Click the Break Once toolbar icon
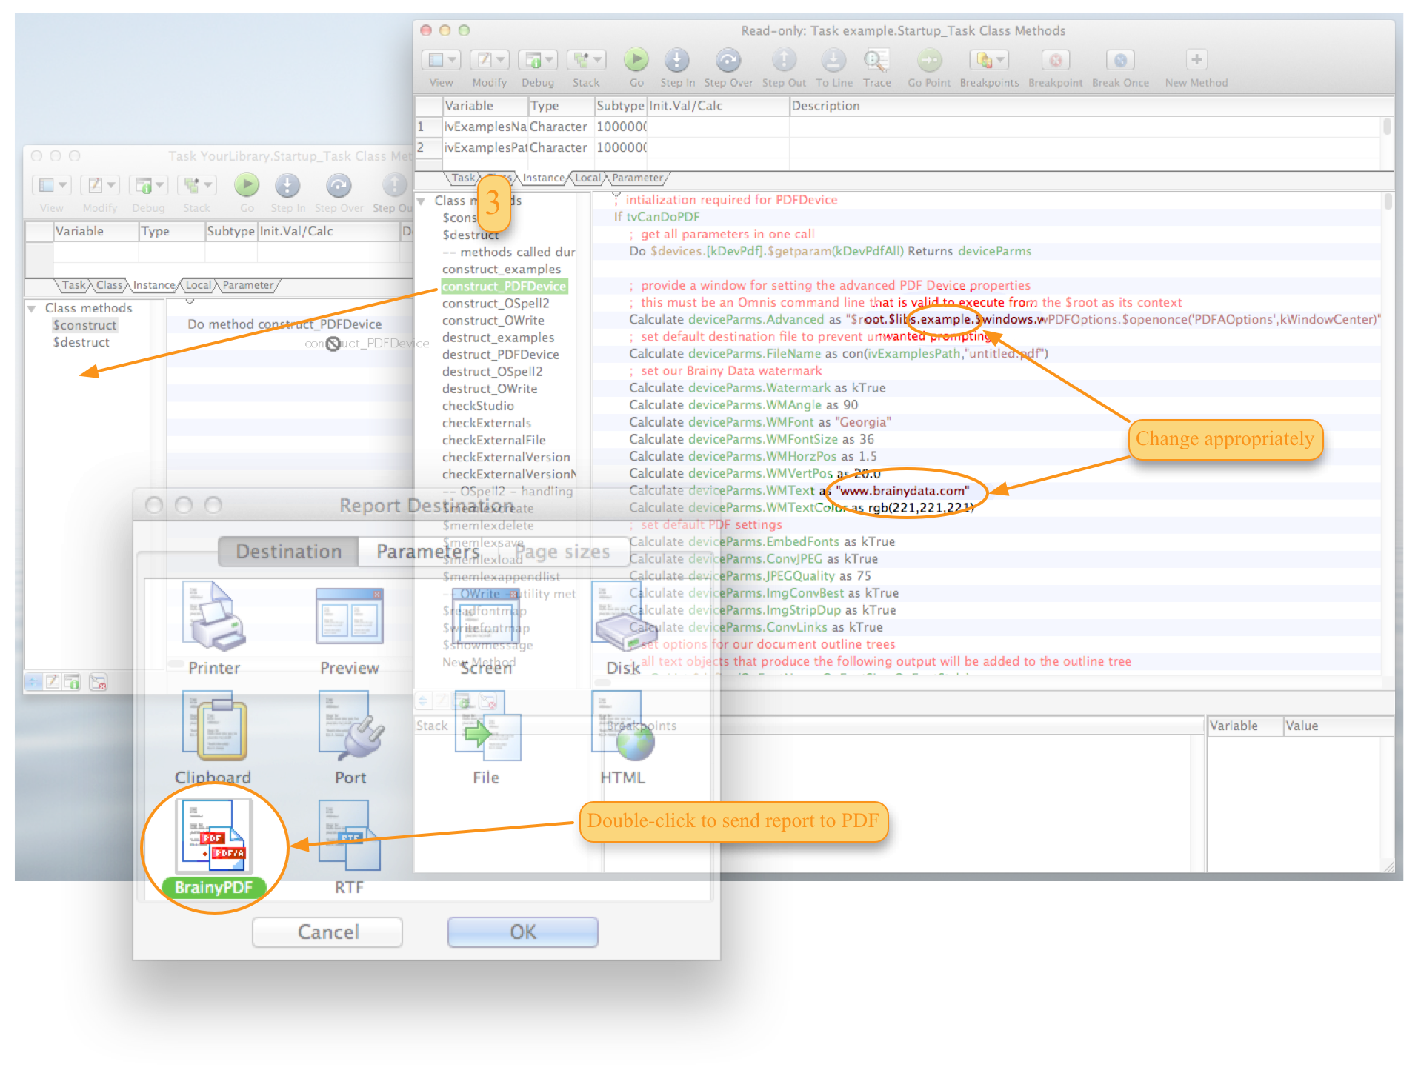Screen dimensions: 1418x1090 coord(1120,60)
